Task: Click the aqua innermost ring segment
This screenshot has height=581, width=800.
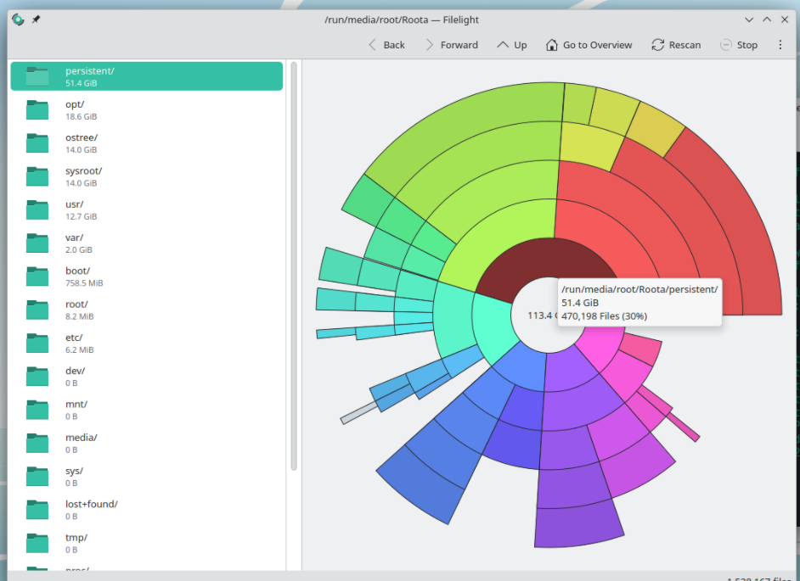Action: coord(493,327)
